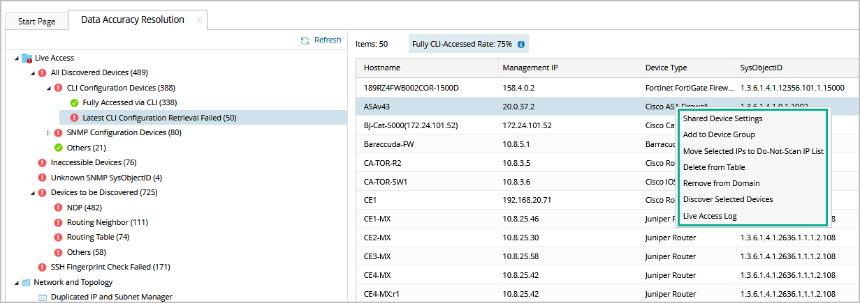Viewport: 860px width, 303px height.
Task: Collapse Devices to be Discovered node
Action: tap(32, 192)
